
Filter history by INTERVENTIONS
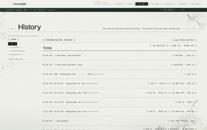point(17,51)
